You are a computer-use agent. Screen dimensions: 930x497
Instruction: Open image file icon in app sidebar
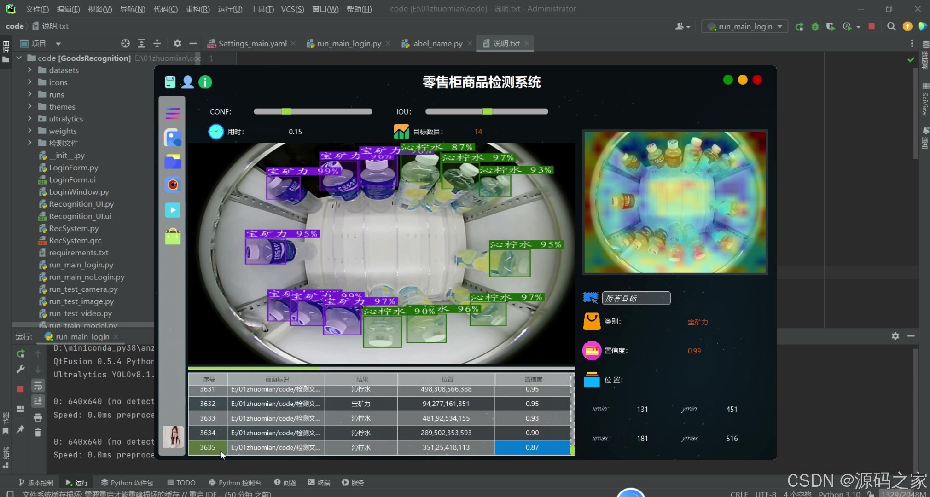[173, 138]
